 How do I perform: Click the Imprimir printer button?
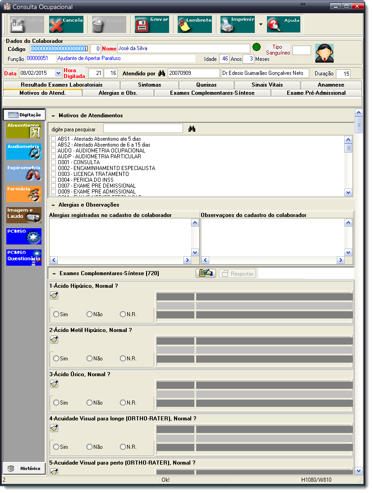tap(238, 24)
